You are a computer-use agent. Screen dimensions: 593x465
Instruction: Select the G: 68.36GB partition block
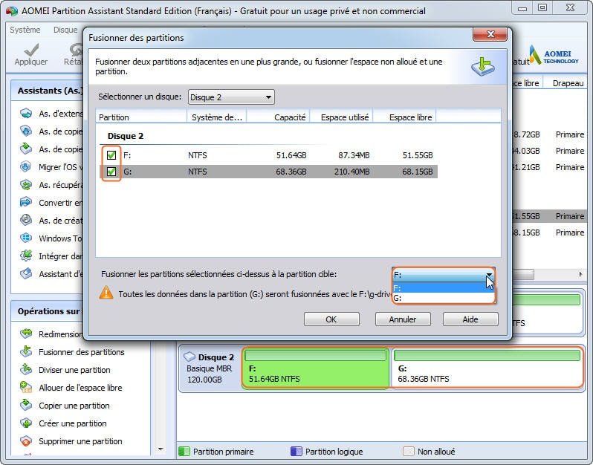pos(487,368)
